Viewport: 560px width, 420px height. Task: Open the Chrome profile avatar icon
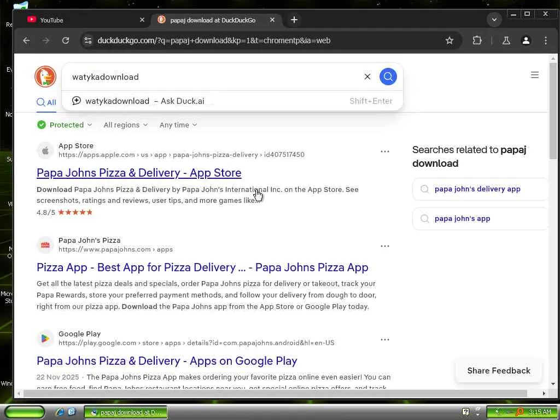[x=526, y=40]
